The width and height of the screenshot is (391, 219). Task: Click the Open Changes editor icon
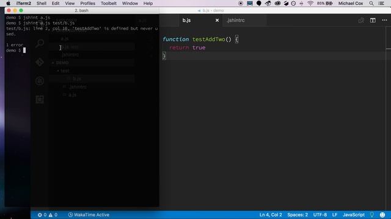click(361, 20)
